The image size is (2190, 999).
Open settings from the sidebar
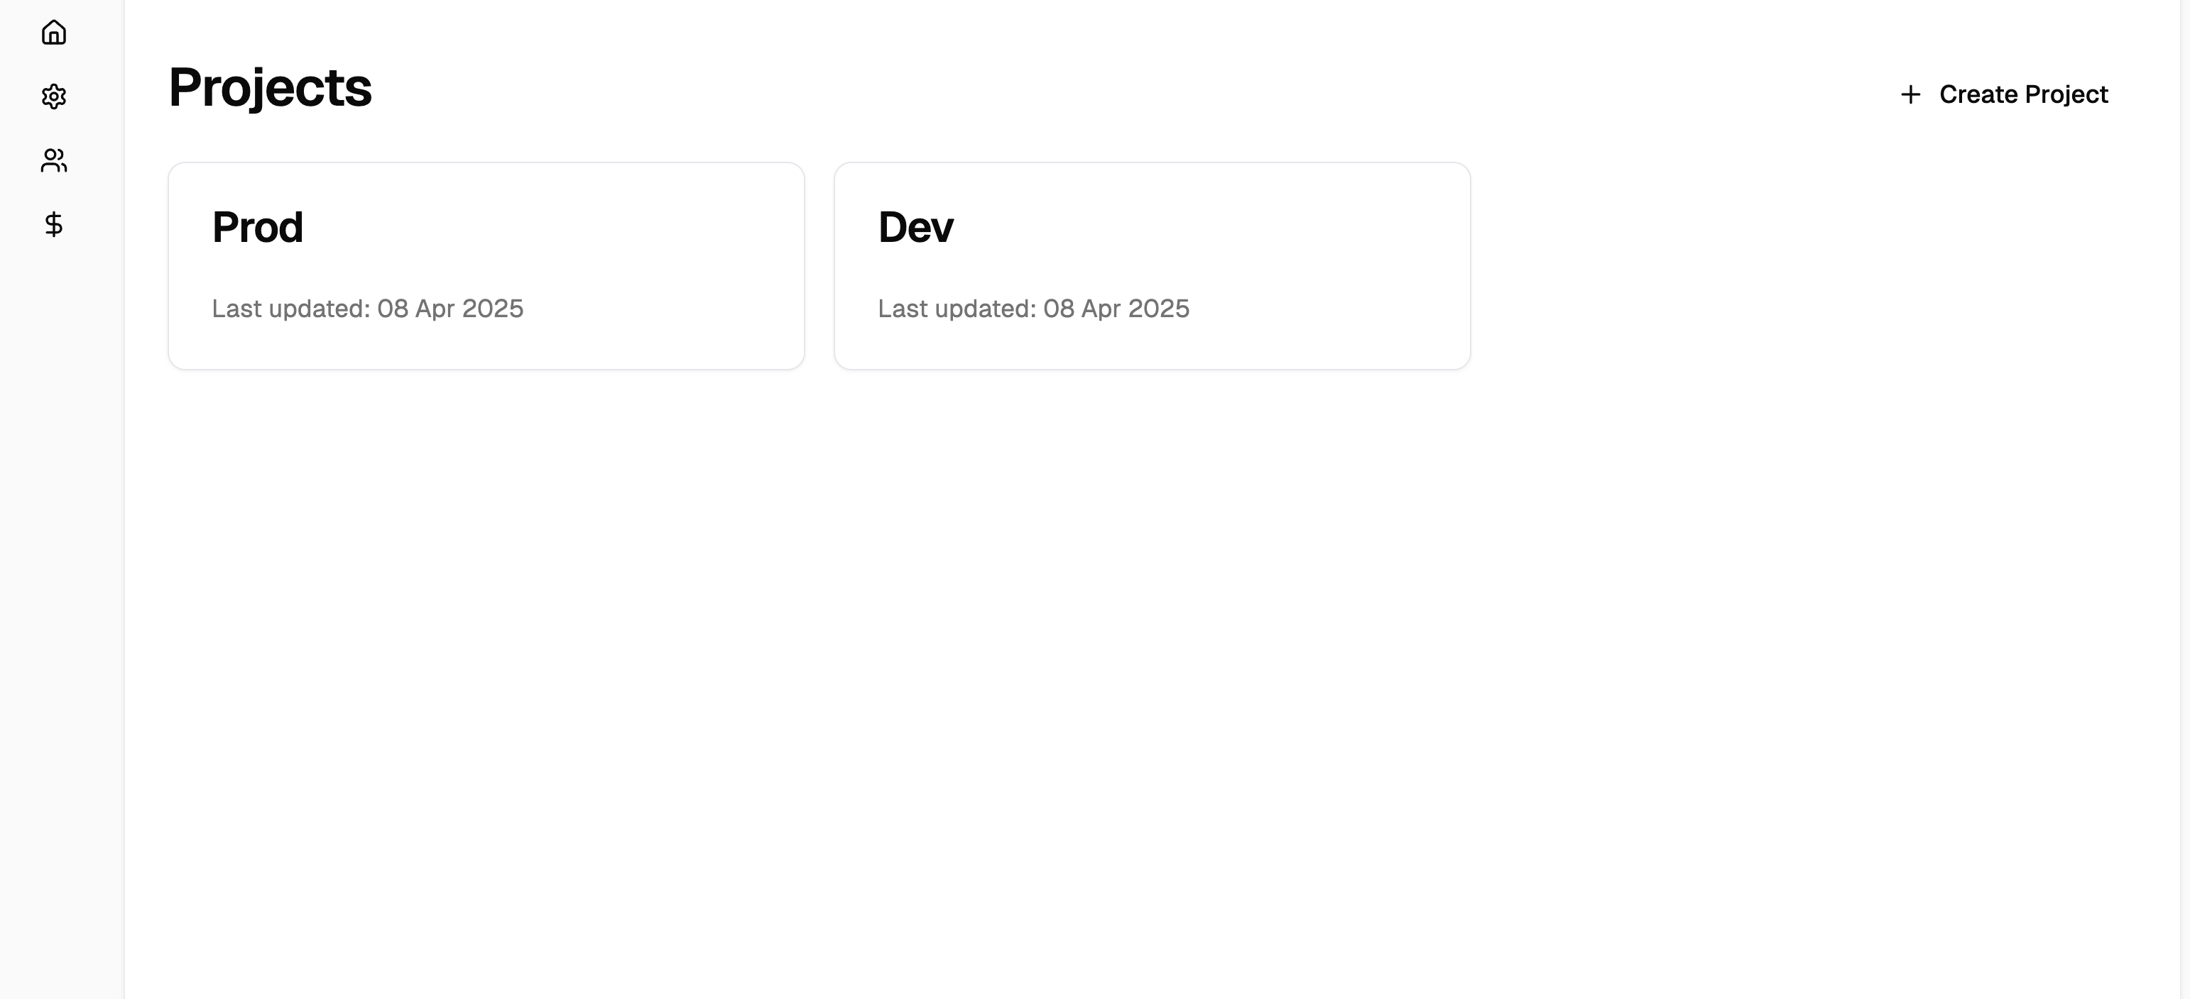tap(55, 96)
